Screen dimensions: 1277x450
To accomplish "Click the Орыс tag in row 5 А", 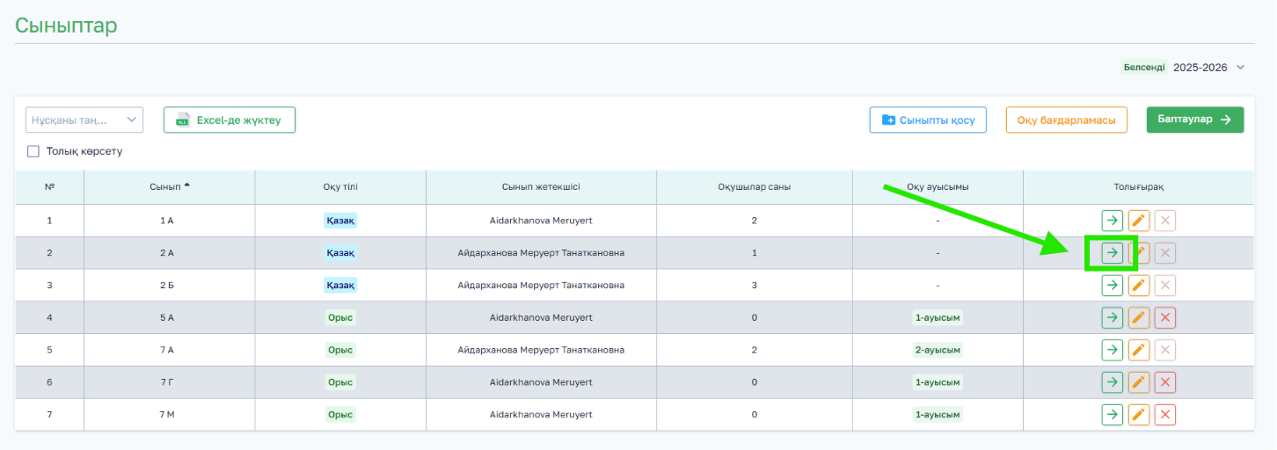I will [340, 318].
